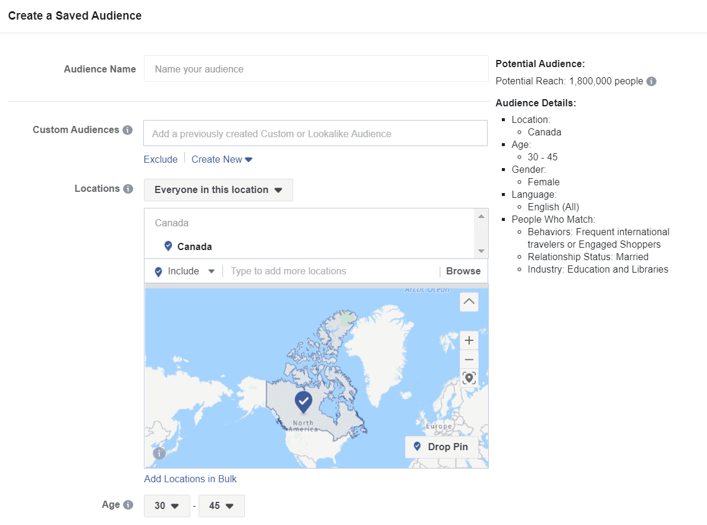The height and width of the screenshot is (525, 707).
Task: Open the Create New dropdown
Action: pyautogui.click(x=222, y=159)
